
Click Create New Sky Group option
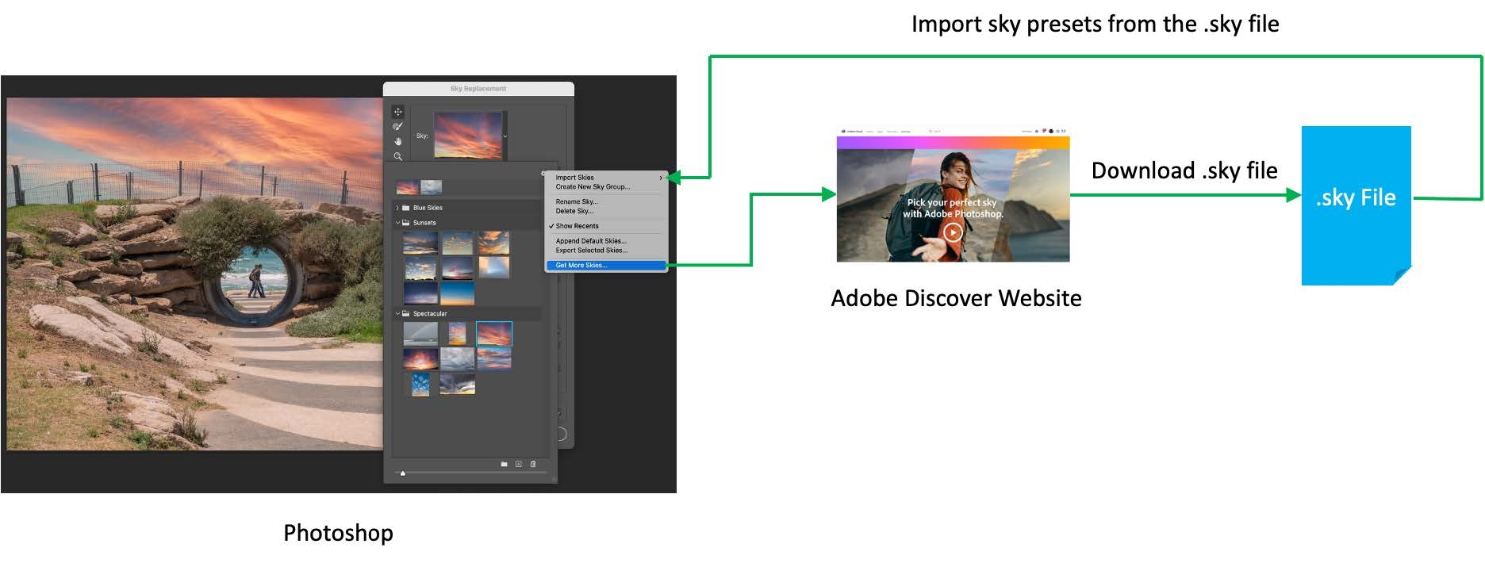click(593, 187)
